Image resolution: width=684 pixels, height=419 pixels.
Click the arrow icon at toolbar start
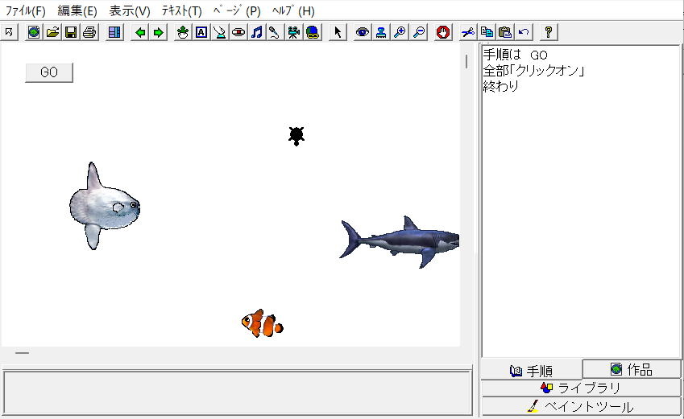(x=9, y=32)
